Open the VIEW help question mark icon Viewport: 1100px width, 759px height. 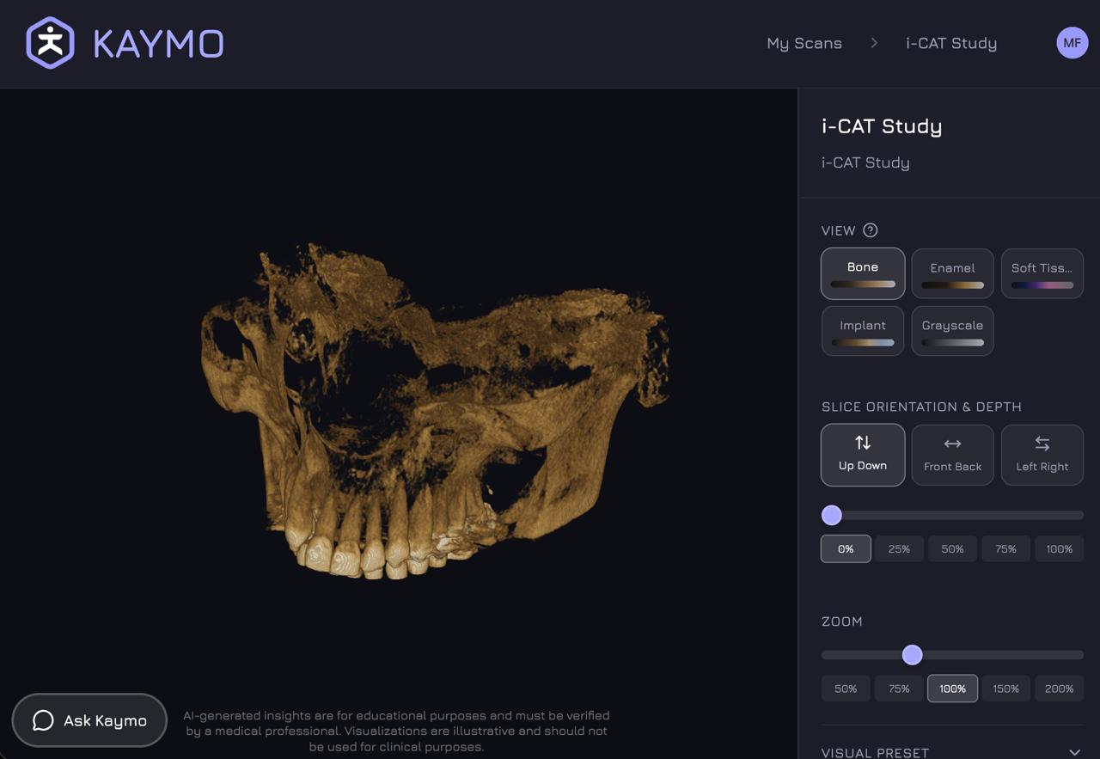pyautogui.click(x=872, y=230)
